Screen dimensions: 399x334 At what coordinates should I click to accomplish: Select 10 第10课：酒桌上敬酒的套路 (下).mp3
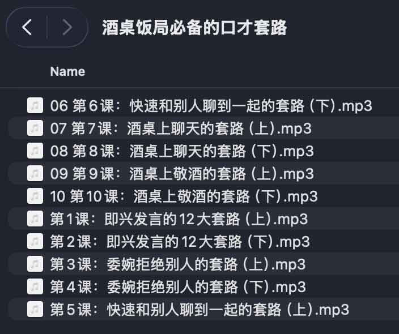tap(184, 196)
